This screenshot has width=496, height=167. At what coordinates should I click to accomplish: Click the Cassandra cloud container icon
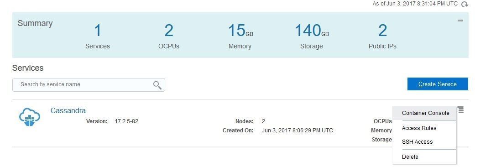[29, 117]
